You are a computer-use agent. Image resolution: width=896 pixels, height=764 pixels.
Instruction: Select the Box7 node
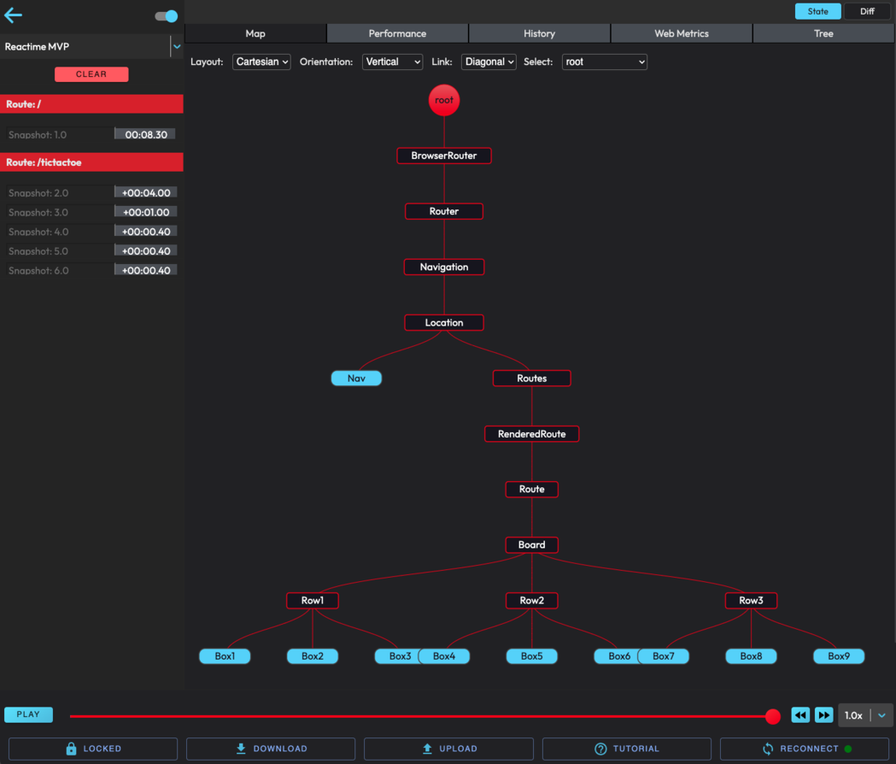tap(664, 656)
